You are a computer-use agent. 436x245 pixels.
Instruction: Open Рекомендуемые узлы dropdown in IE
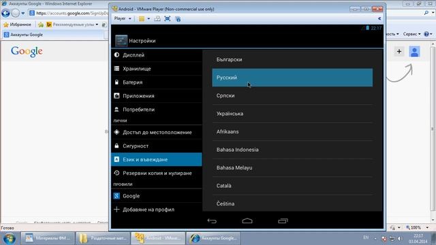point(73,24)
